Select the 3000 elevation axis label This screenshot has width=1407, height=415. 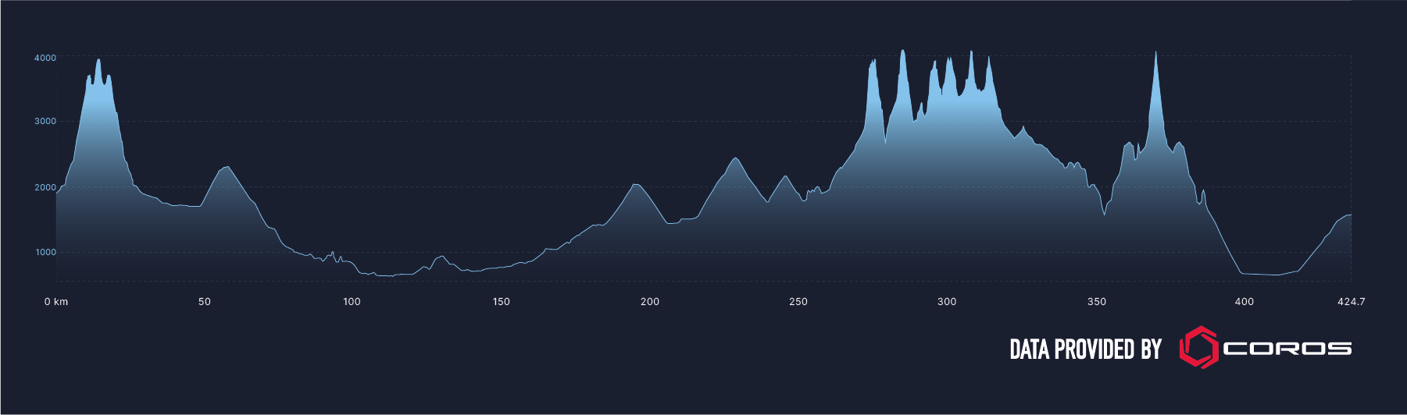[x=45, y=121]
